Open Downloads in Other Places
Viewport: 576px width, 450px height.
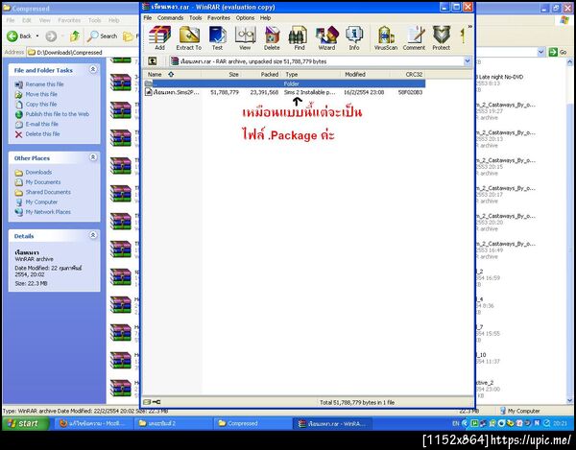(38, 172)
